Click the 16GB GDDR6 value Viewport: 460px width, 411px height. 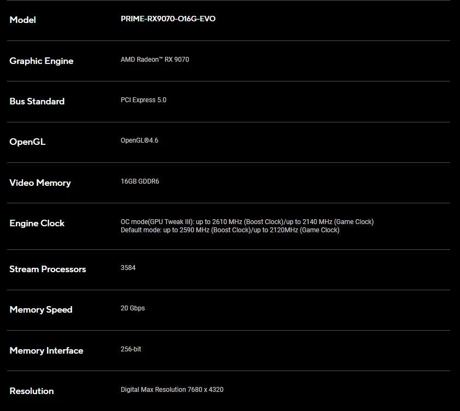tap(140, 181)
